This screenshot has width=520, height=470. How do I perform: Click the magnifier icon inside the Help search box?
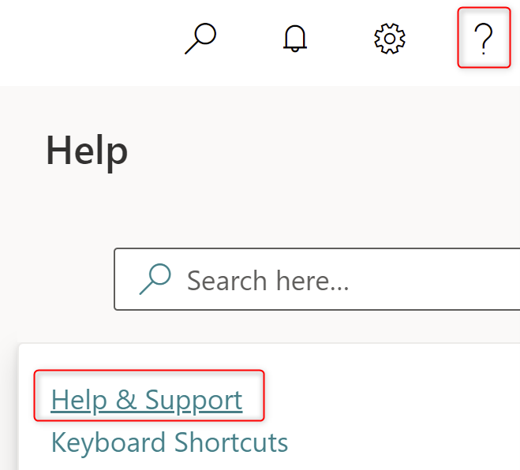(x=155, y=280)
